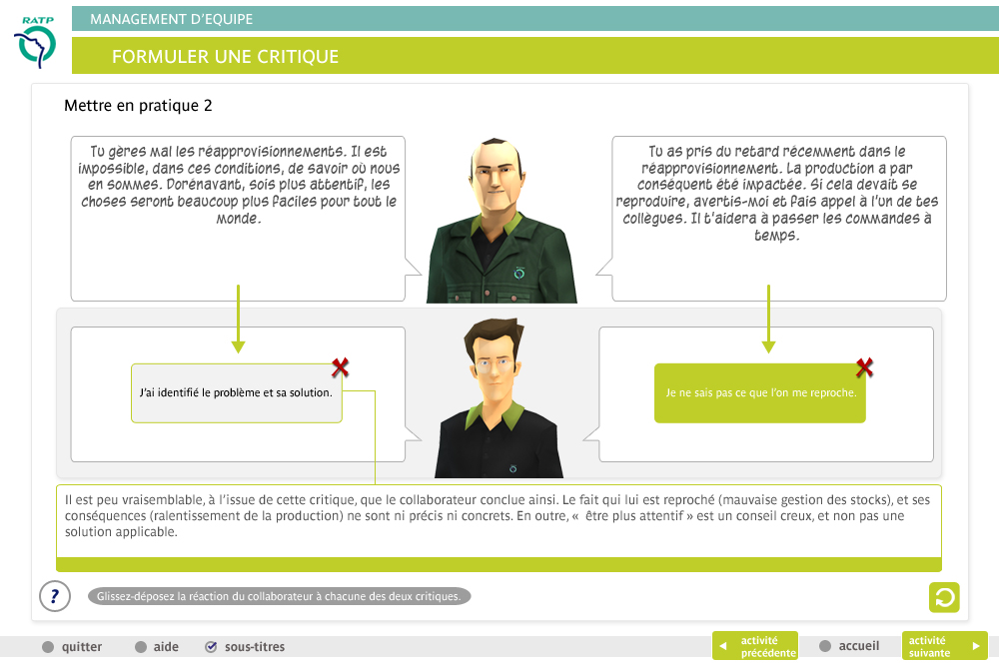
Task: Click the header 'MANAGEMENT D'EQUIPE'
Action: click(172, 19)
